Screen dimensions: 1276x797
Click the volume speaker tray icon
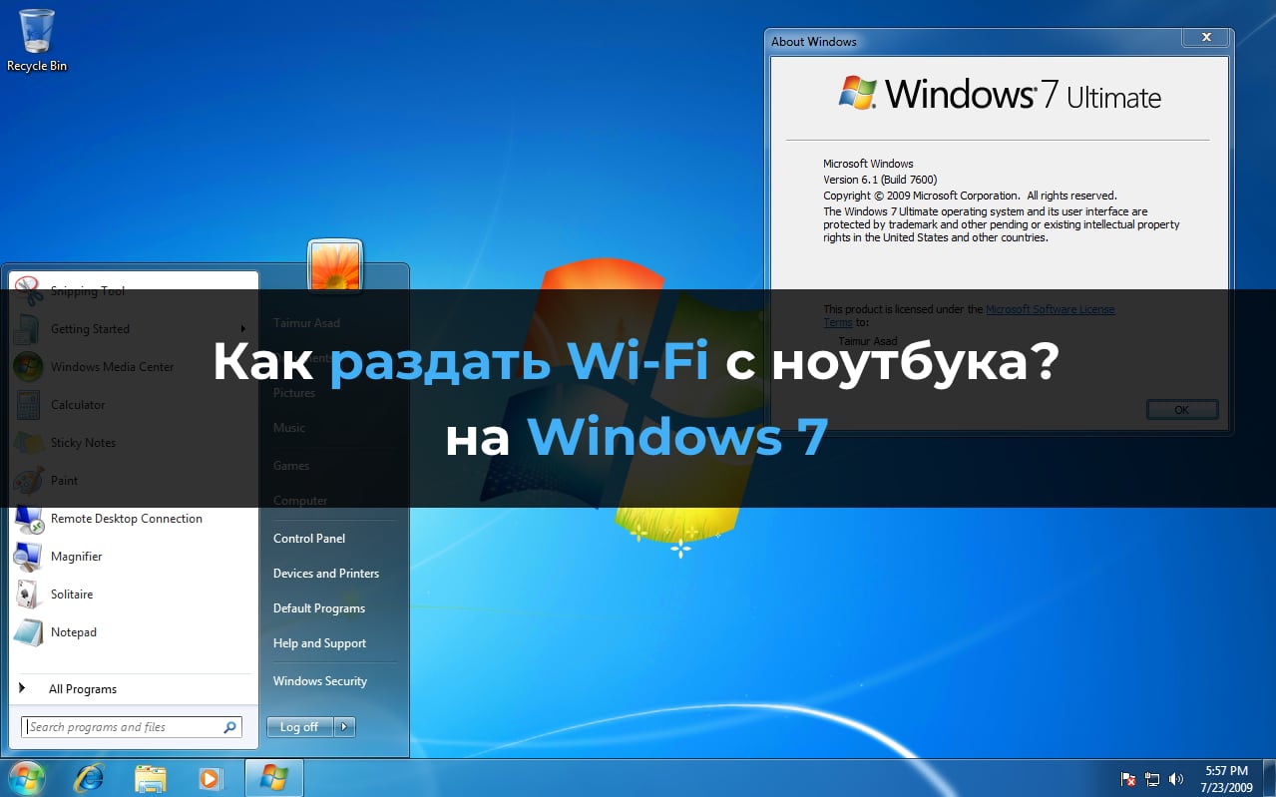click(x=1176, y=779)
